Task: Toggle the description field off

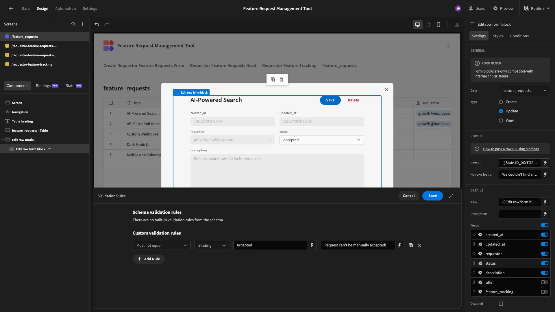Action: tap(544, 273)
